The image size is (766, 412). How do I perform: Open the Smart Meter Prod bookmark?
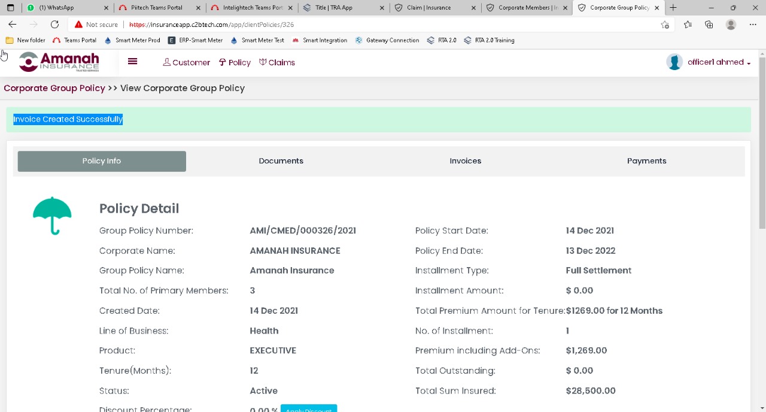132,40
